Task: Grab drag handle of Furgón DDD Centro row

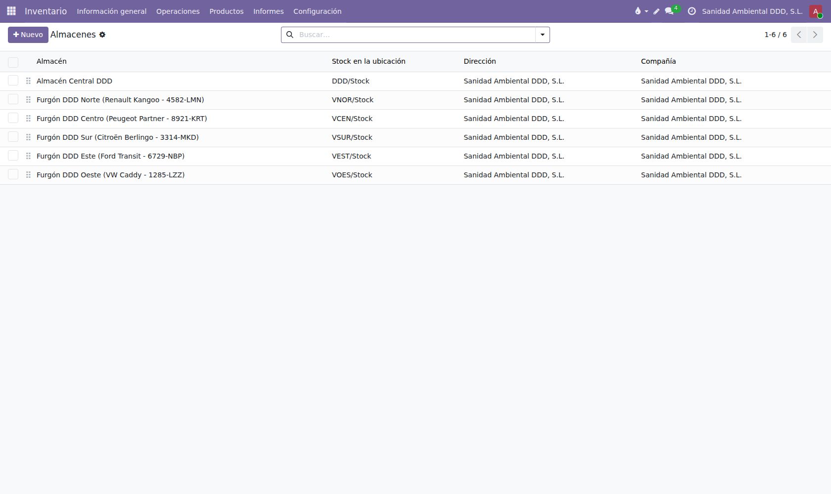Action: 28,119
